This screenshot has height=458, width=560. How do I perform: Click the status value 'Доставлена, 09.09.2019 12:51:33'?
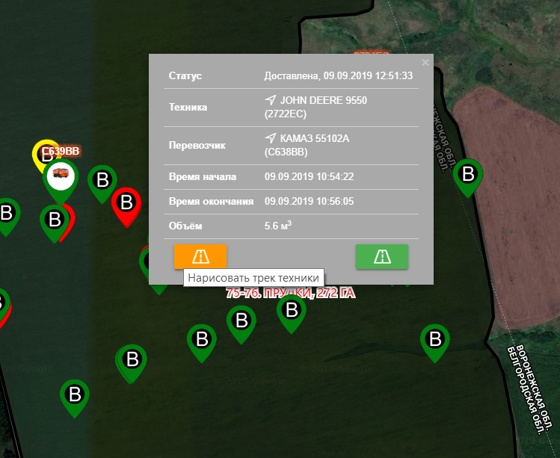338,75
